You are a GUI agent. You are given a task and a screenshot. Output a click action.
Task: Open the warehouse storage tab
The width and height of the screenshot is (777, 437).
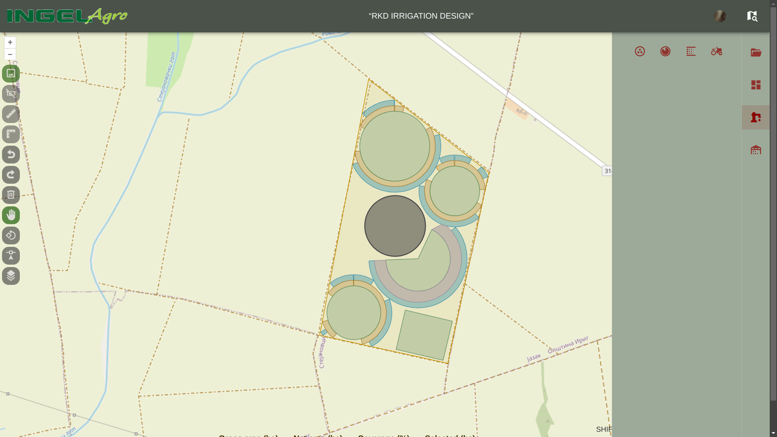[x=756, y=150]
